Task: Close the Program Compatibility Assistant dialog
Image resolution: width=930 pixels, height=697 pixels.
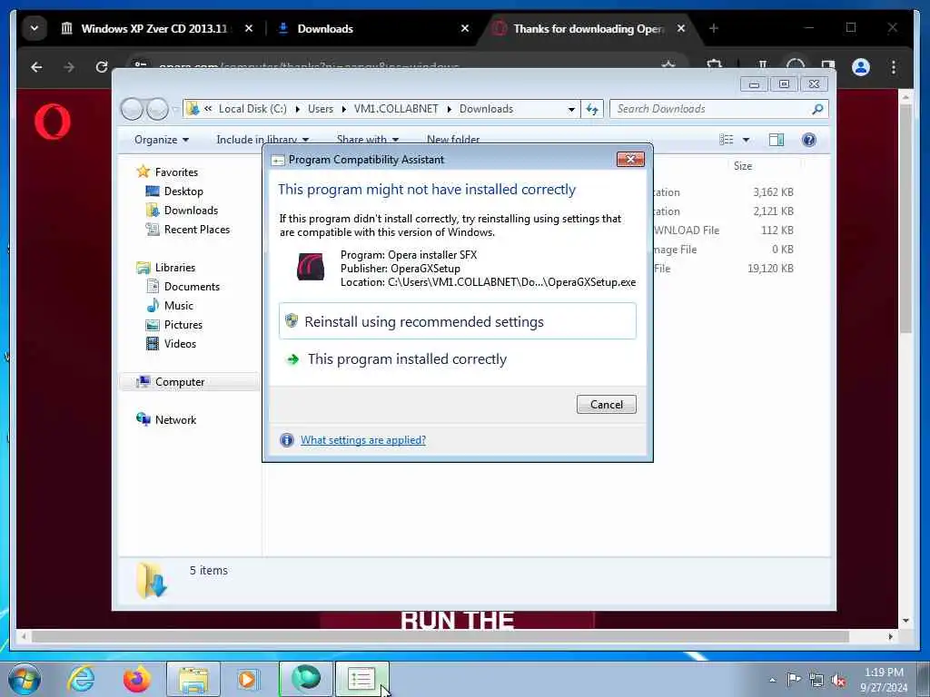Action: click(630, 159)
